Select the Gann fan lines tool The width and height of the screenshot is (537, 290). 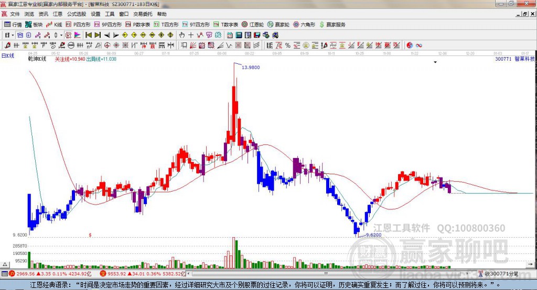click(x=193, y=45)
